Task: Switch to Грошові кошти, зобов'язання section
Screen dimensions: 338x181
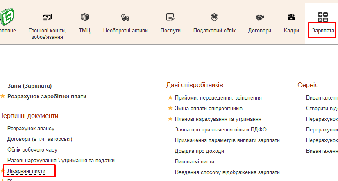Action: click(x=47, y=34)
